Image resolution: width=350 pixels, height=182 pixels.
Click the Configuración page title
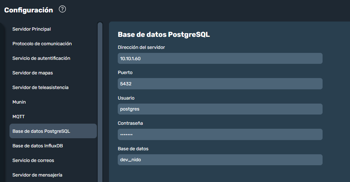(29, 10)
